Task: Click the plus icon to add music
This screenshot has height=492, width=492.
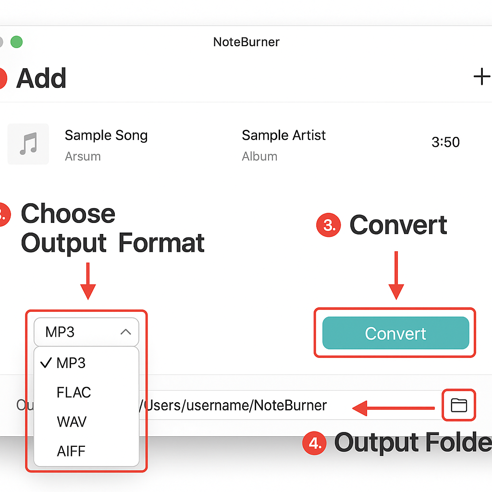Action: point(482,77)
